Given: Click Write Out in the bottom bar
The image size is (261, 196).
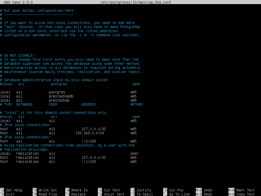Looking at the screenshot, I should click(x=48, y=190).
